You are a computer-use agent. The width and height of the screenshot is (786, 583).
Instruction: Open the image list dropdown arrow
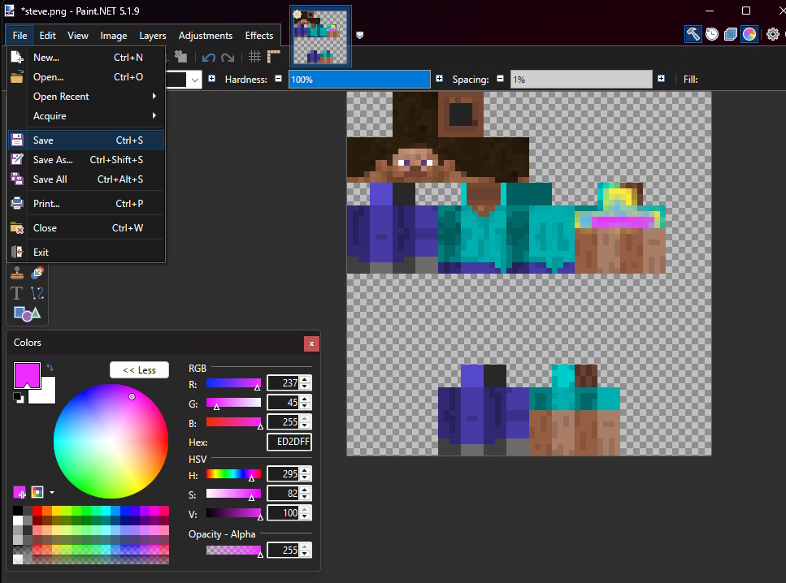[x=359, y=35]
